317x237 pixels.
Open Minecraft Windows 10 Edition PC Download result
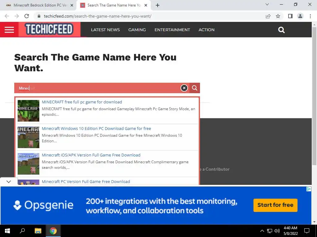coord(96,129)
